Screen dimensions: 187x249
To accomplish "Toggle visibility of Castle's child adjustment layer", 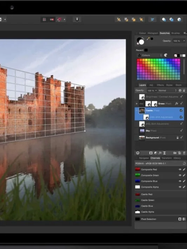I will click(x=181, y=117).
